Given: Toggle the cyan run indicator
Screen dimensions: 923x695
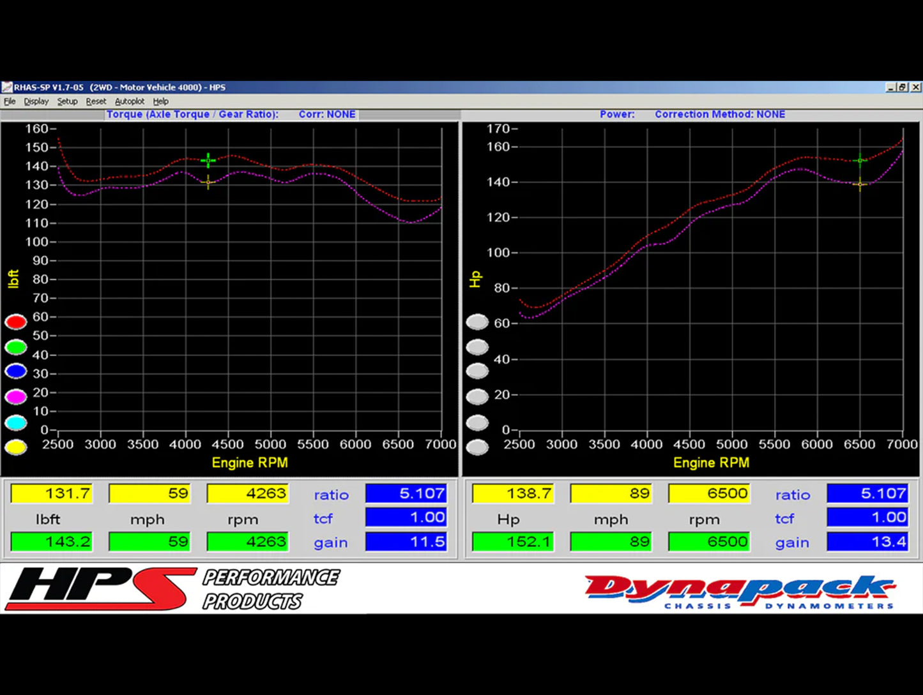Looking at the screenshot, I should click(x=16, y=422).
